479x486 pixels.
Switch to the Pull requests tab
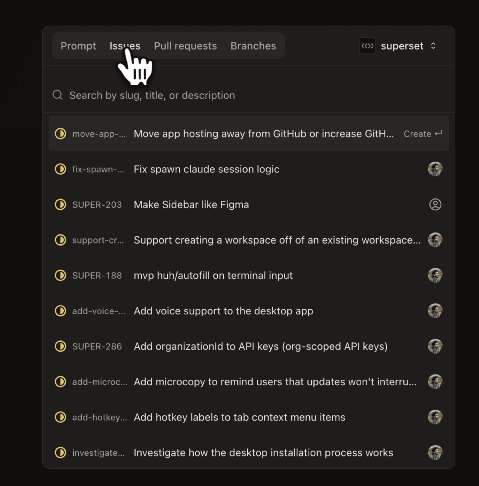tap(185, 46)
